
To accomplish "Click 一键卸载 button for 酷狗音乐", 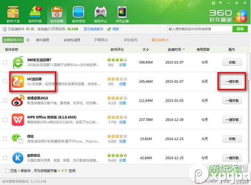I will (x=232, y=158).
